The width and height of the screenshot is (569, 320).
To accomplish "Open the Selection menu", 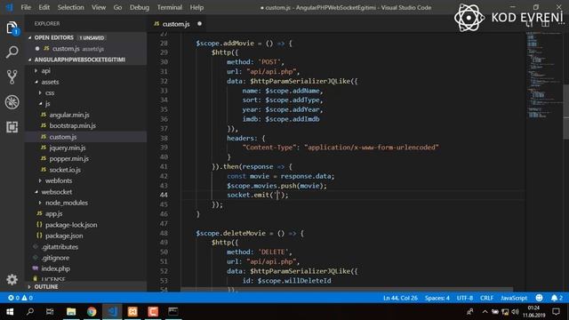I will pyautogui.click(x=71, y=7).
